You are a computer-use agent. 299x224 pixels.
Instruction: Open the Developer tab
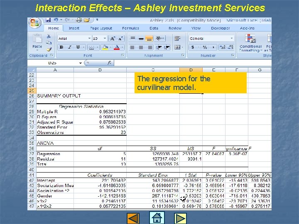(220, 28)
